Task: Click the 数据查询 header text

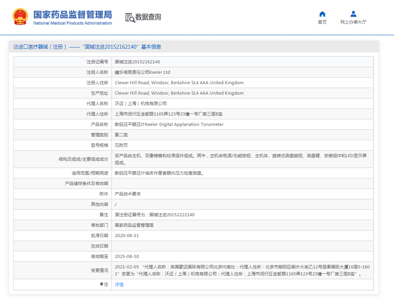Action: point(148,17)
